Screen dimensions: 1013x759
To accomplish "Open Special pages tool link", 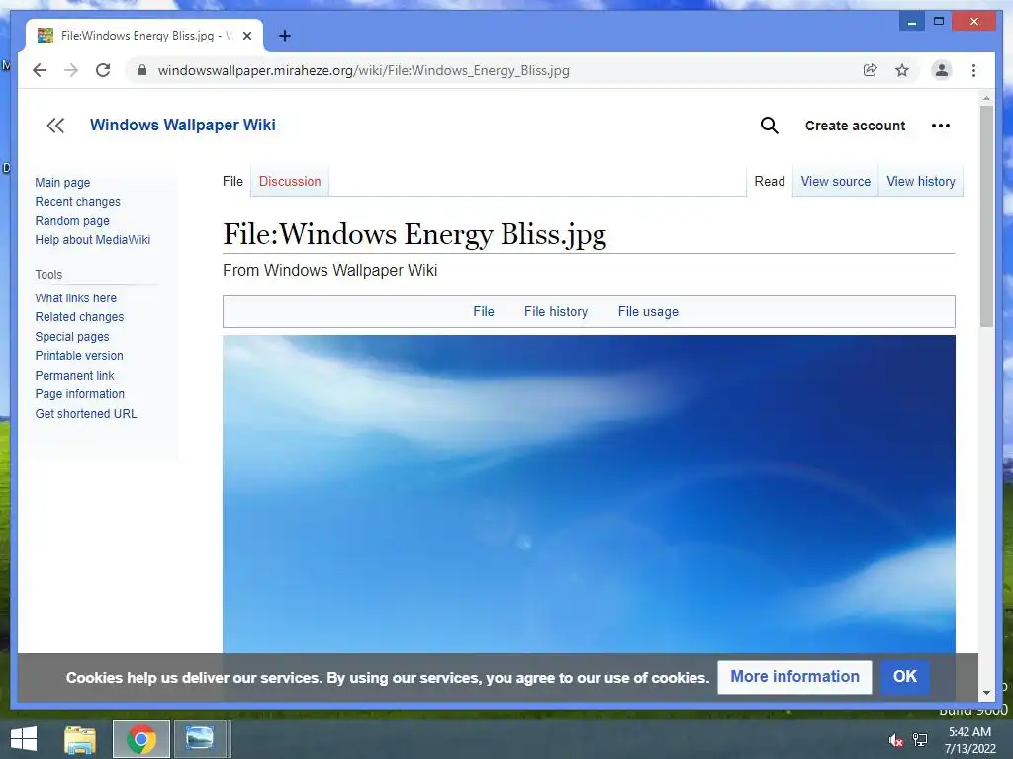I will (x=71, y=337).
